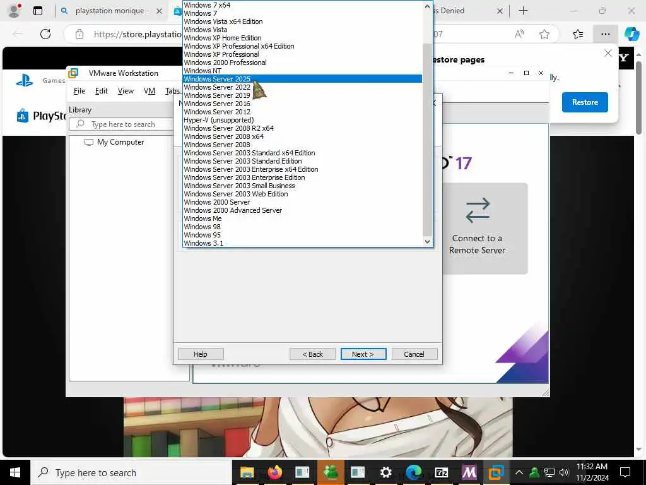The height and width of the screenshot is (485, 646).
Task: Refresh the Edge browser page
Action: coord(45,34)
